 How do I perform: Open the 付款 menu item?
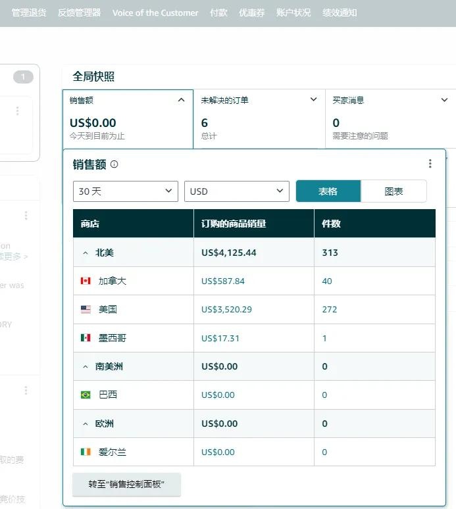(x=218, y=12)
